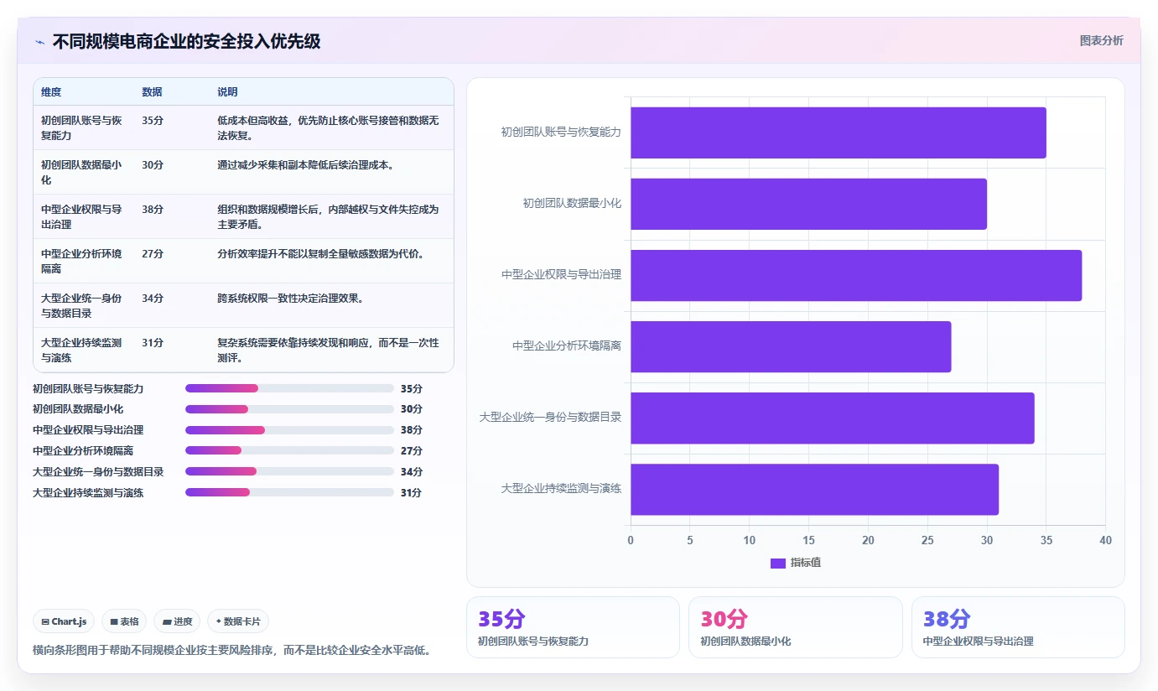Screen dimensions: 1158x691
Task: Click the chart bar for 中型企业权限与导出治理
Action: 856,275
